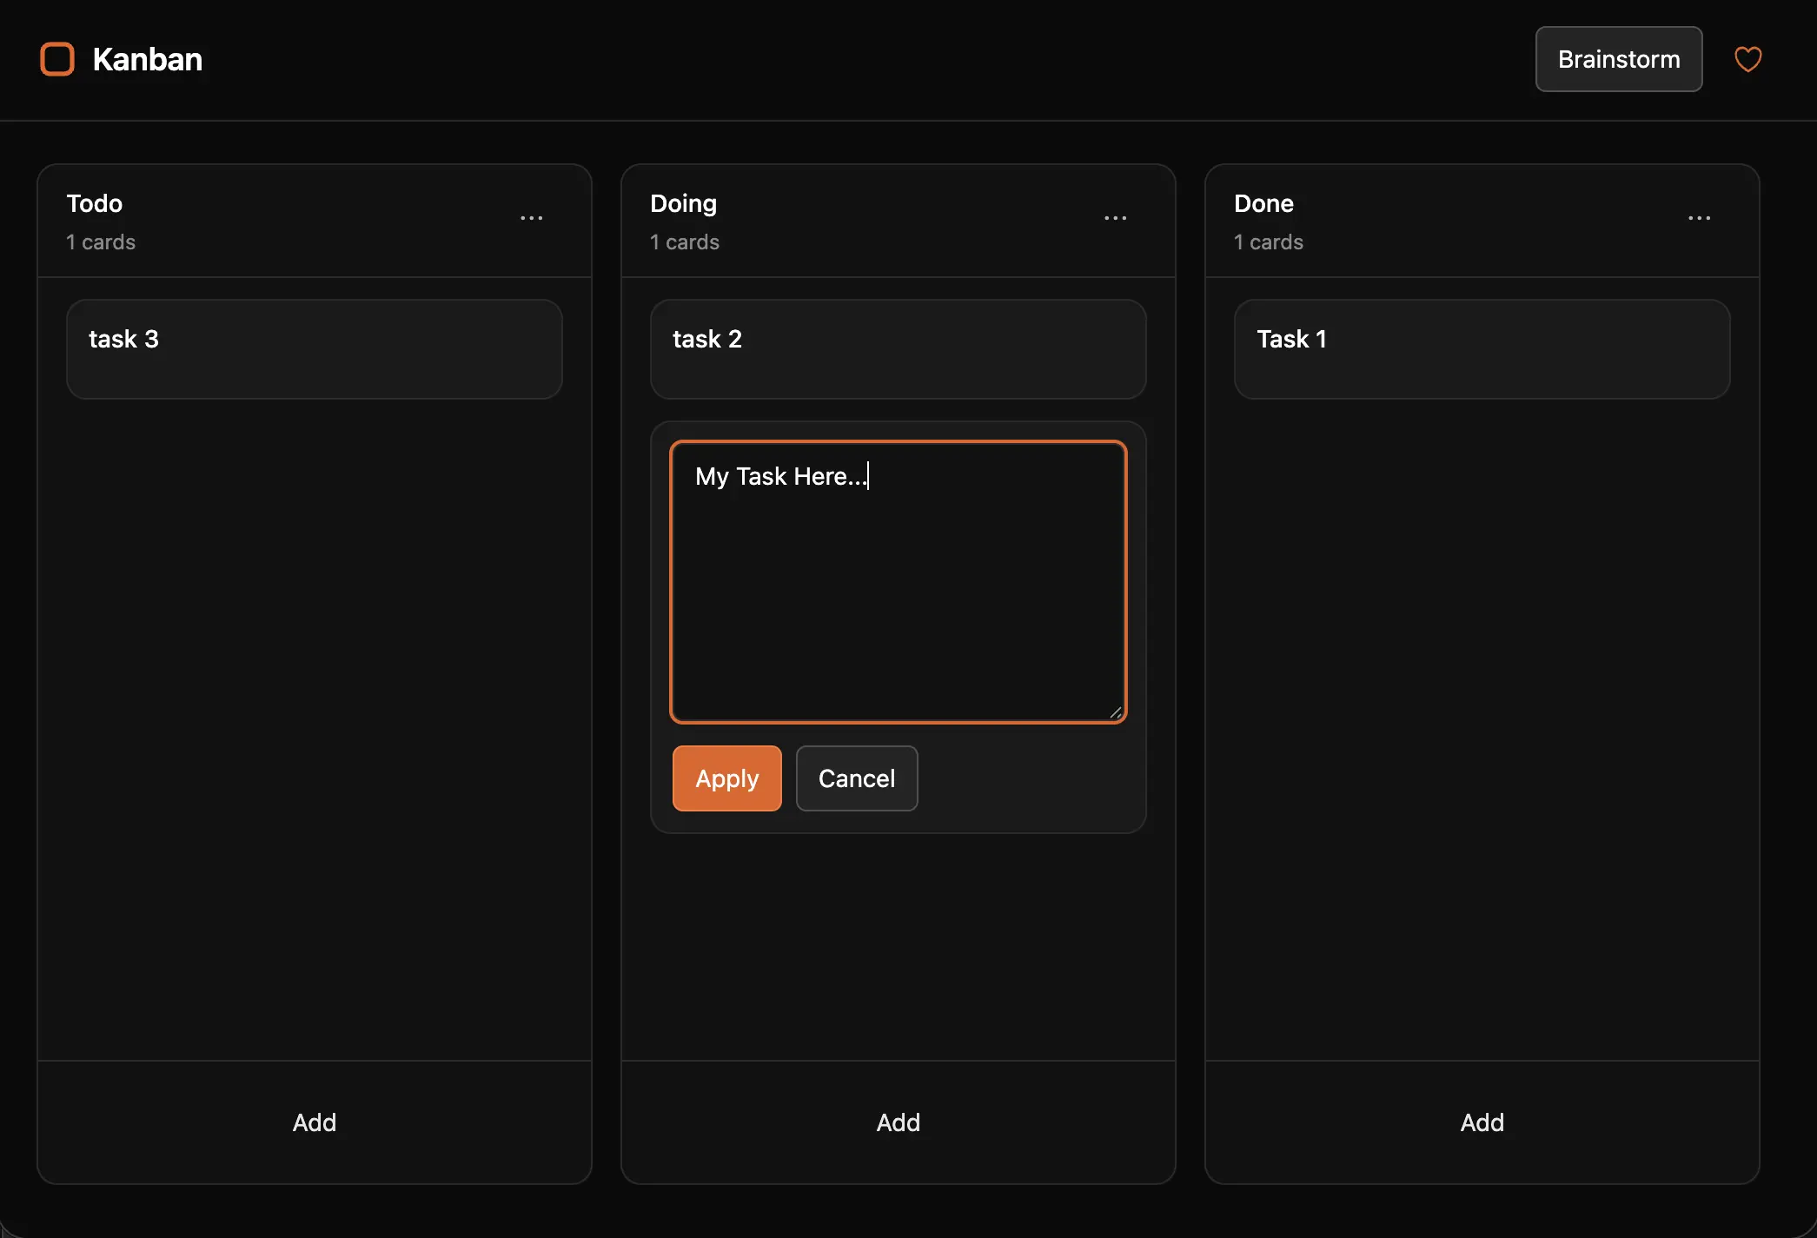Open the Todo column ellipsis menu

pos(532,217)
